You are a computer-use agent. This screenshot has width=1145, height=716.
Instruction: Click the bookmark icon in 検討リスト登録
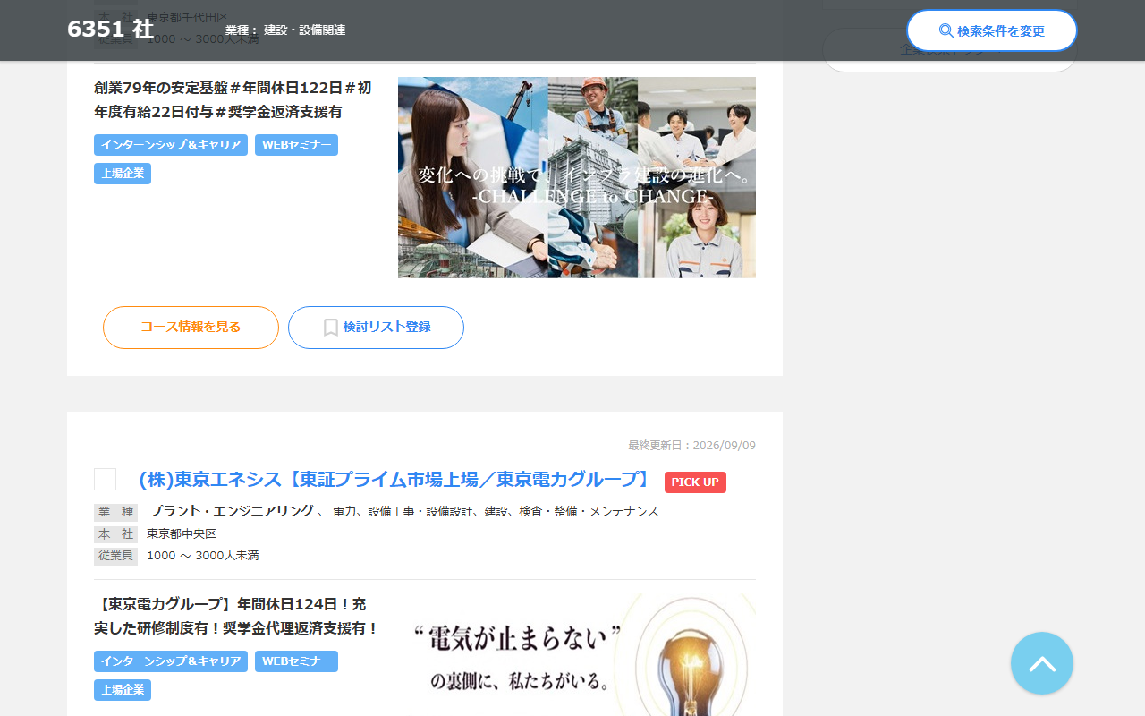coord(331,328)
